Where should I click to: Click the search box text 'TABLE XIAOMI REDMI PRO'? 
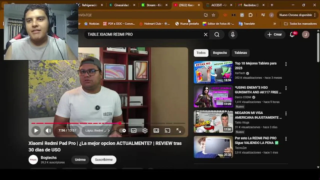[x=110, y=34]
